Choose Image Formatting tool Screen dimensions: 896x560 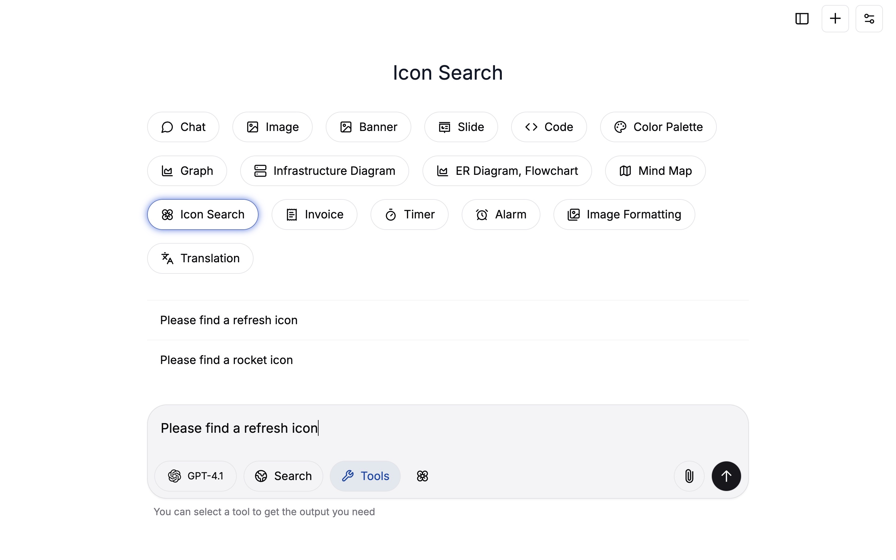click(624, 214)
